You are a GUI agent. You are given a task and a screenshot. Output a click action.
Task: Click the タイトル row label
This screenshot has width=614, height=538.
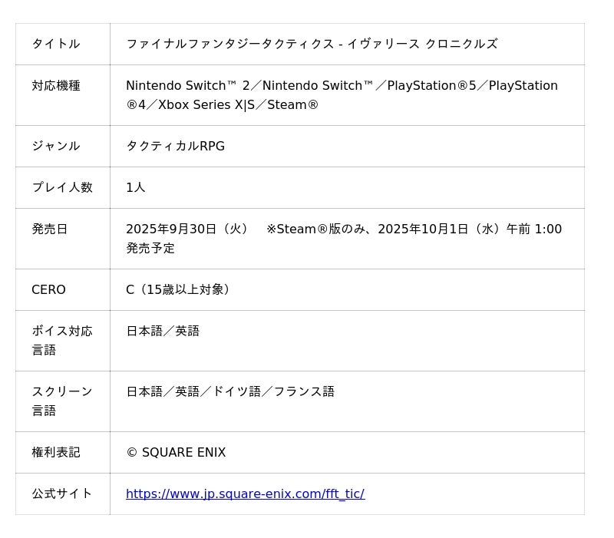pos(55,44)
